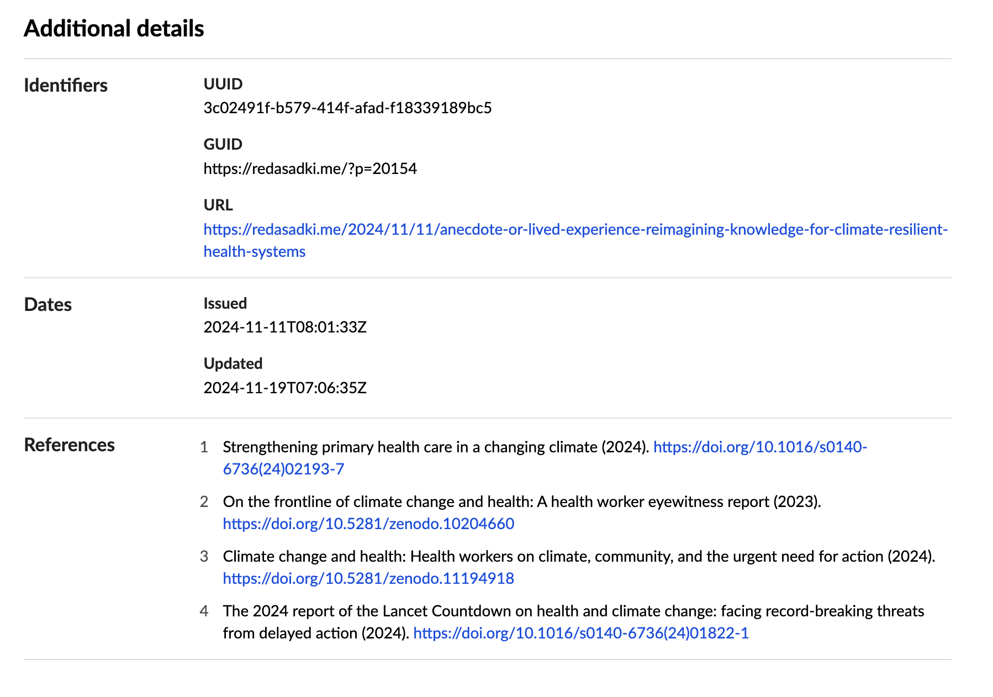993x697 pixels.
Task: Click the GUID field label
Action: tap(223, 144)
